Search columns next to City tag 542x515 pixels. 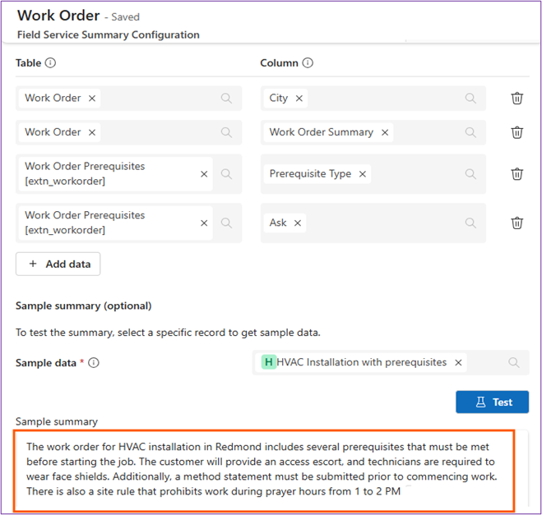[x=470, y=99]
